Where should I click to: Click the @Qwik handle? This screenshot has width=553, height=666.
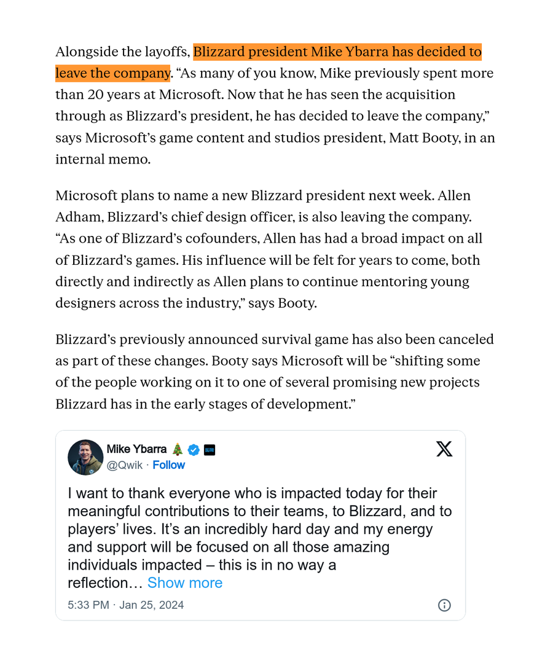tap(125, 464)
